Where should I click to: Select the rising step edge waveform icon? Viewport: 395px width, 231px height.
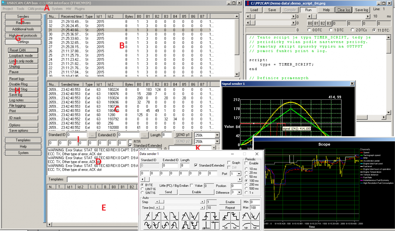pyautogui.click(x=206, y=216)
